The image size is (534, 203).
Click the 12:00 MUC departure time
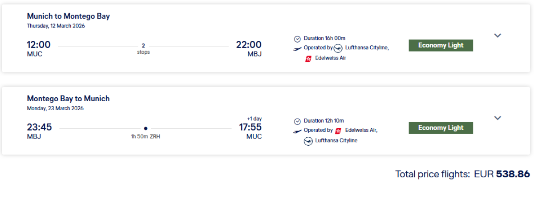click(x=38, y=45)
